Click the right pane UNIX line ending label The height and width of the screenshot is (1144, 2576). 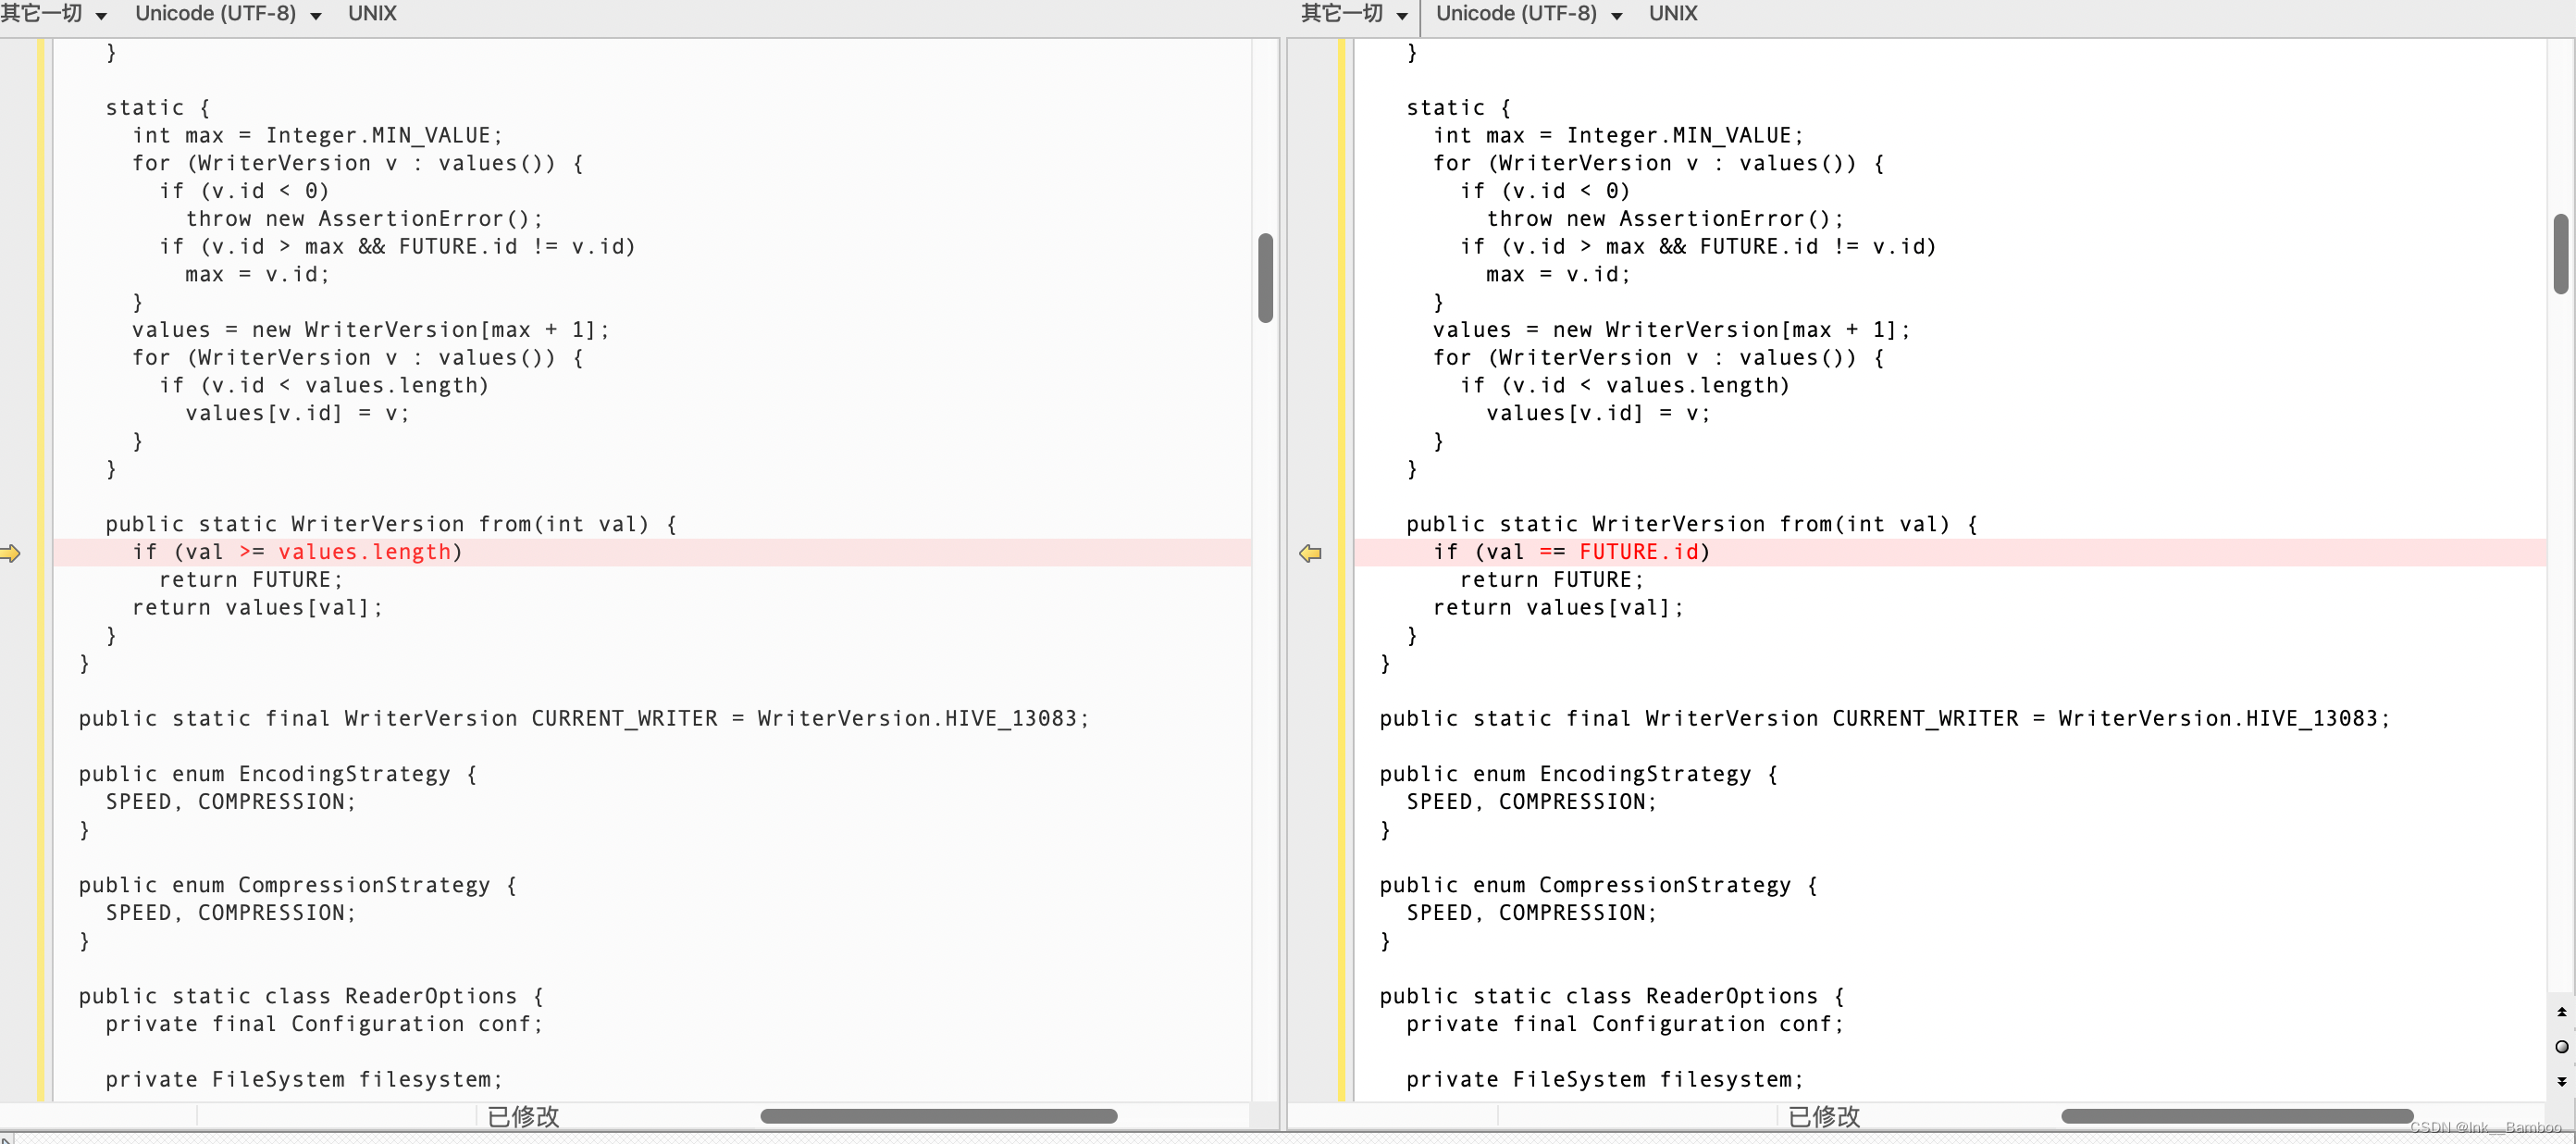(x=1673, y=14)
